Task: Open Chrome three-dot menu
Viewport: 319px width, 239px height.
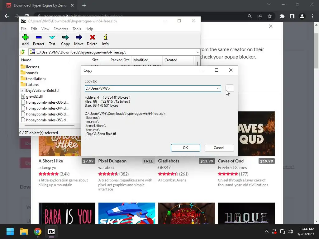Action: (312, 16)
